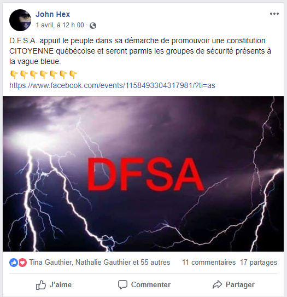View the 11 commentaires

click(209, 263)
